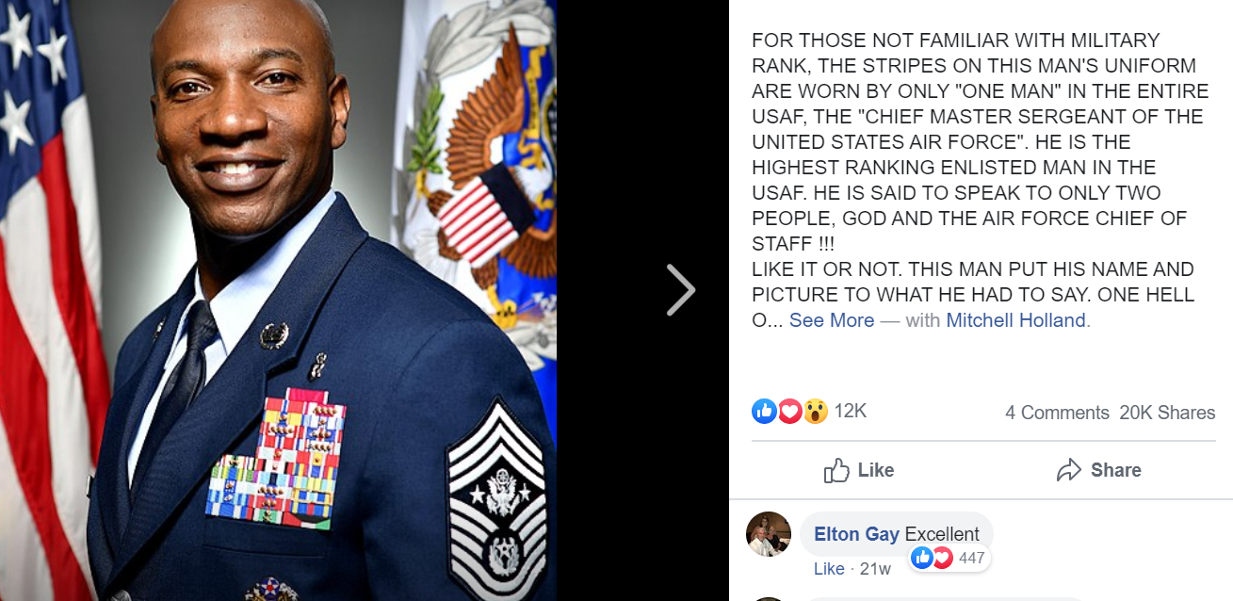Go to the next photo arrow

(x=680, y=290)
